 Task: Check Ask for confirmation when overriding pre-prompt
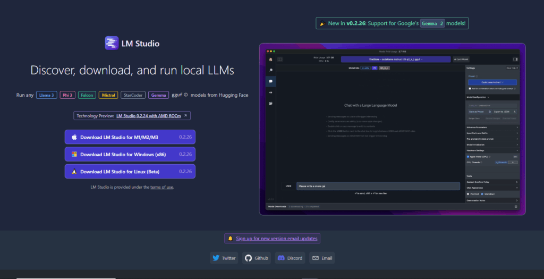click(x=470, y=89)
